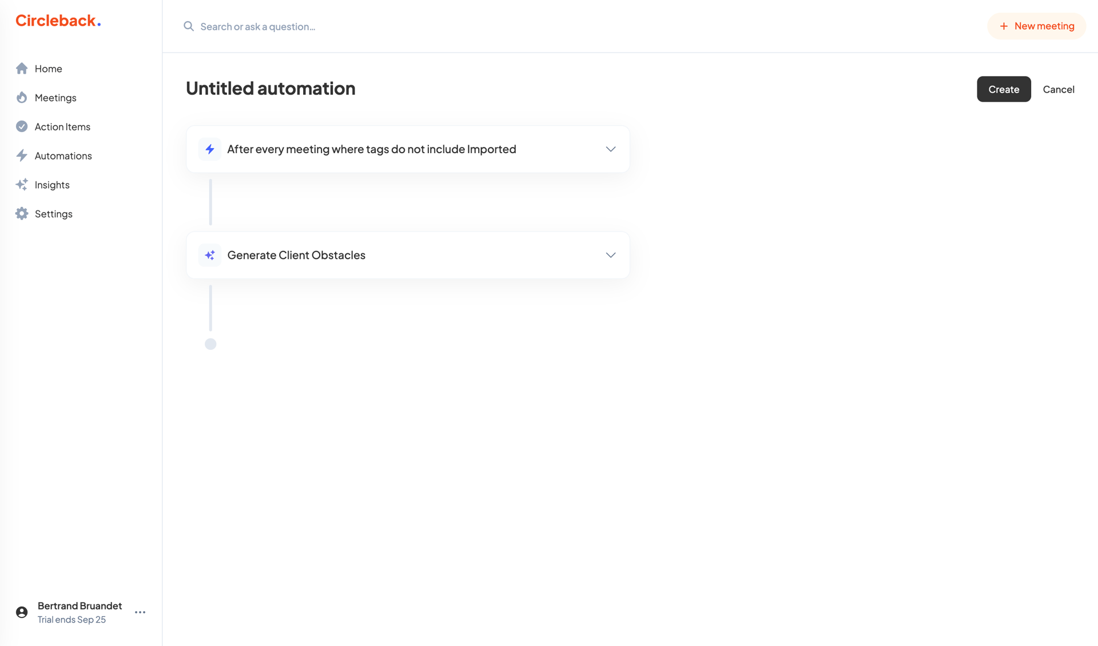The width and height of the screenshot is (1098, 646).
Task: Expand the Generate Client Obstacles chevron
Action: tap(610, 255)
